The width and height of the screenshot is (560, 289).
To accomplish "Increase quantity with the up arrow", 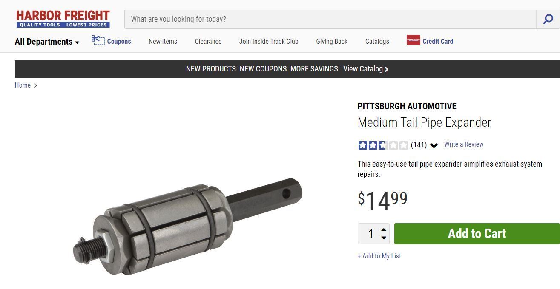I will [x=384, y=229].
